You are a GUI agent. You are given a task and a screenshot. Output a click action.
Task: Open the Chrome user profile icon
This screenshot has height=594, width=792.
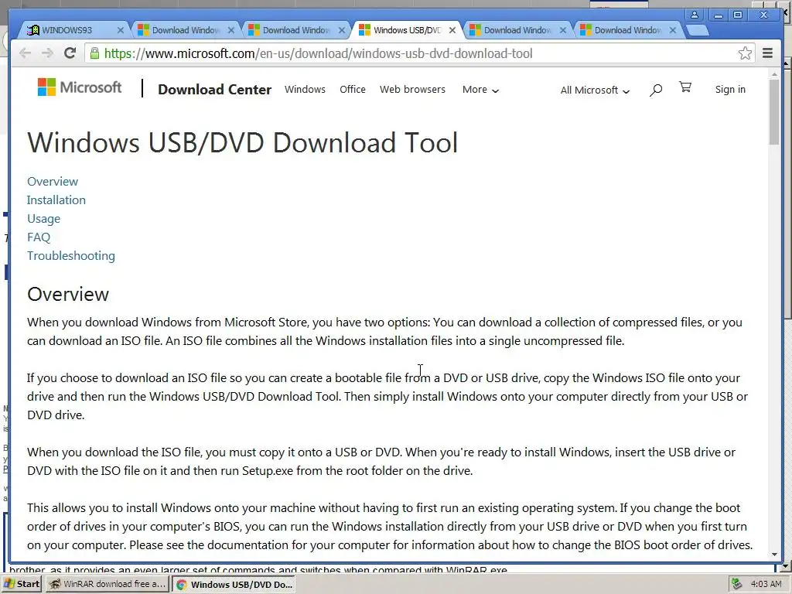pos(695,15)
